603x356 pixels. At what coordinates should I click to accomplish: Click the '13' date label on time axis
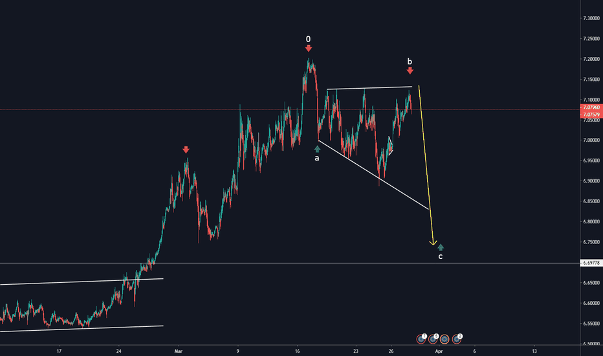coord(534,351)
